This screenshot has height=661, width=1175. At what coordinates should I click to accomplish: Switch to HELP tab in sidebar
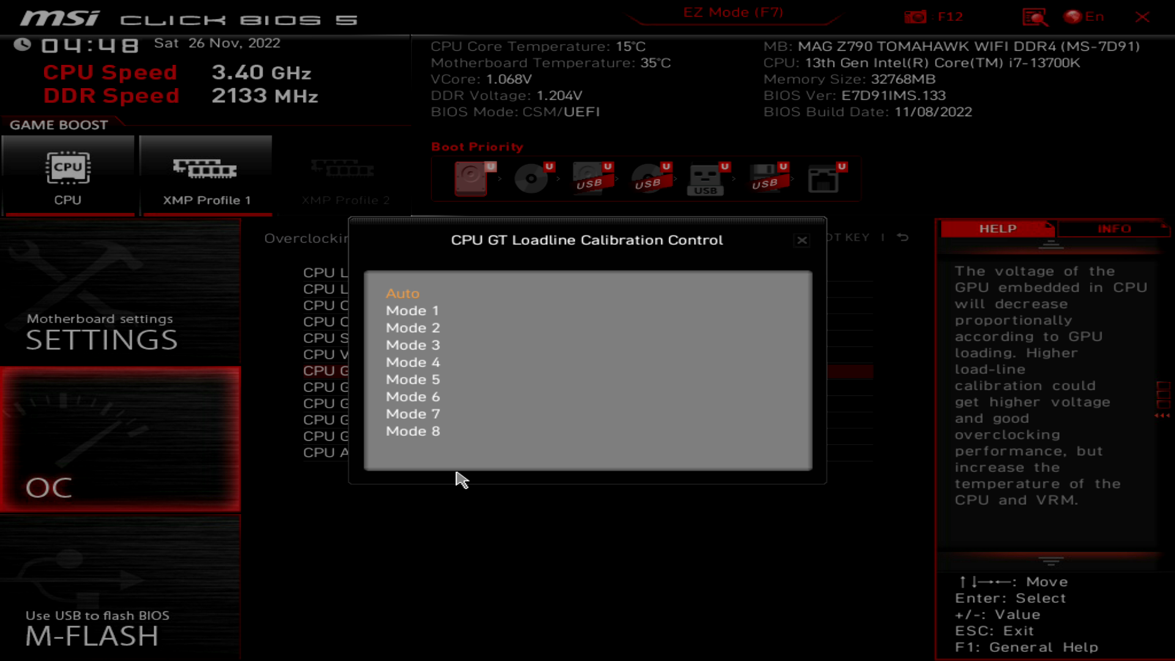click(998, 228)
